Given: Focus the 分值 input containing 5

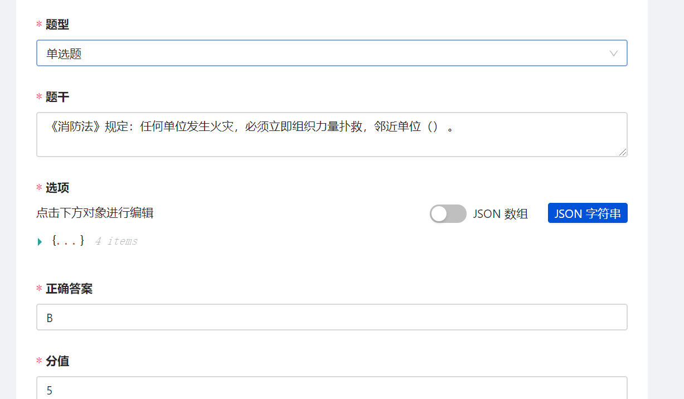Looking at the screenshot, I should coord(332,389).
